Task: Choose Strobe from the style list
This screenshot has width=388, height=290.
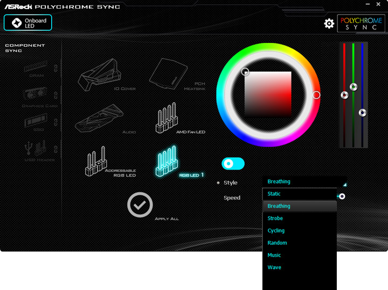Action: 300,218
